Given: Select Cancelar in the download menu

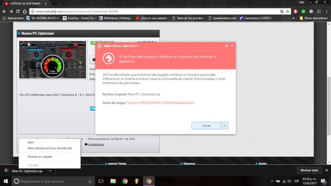Looking at the screenshot, I should [33, 165].
